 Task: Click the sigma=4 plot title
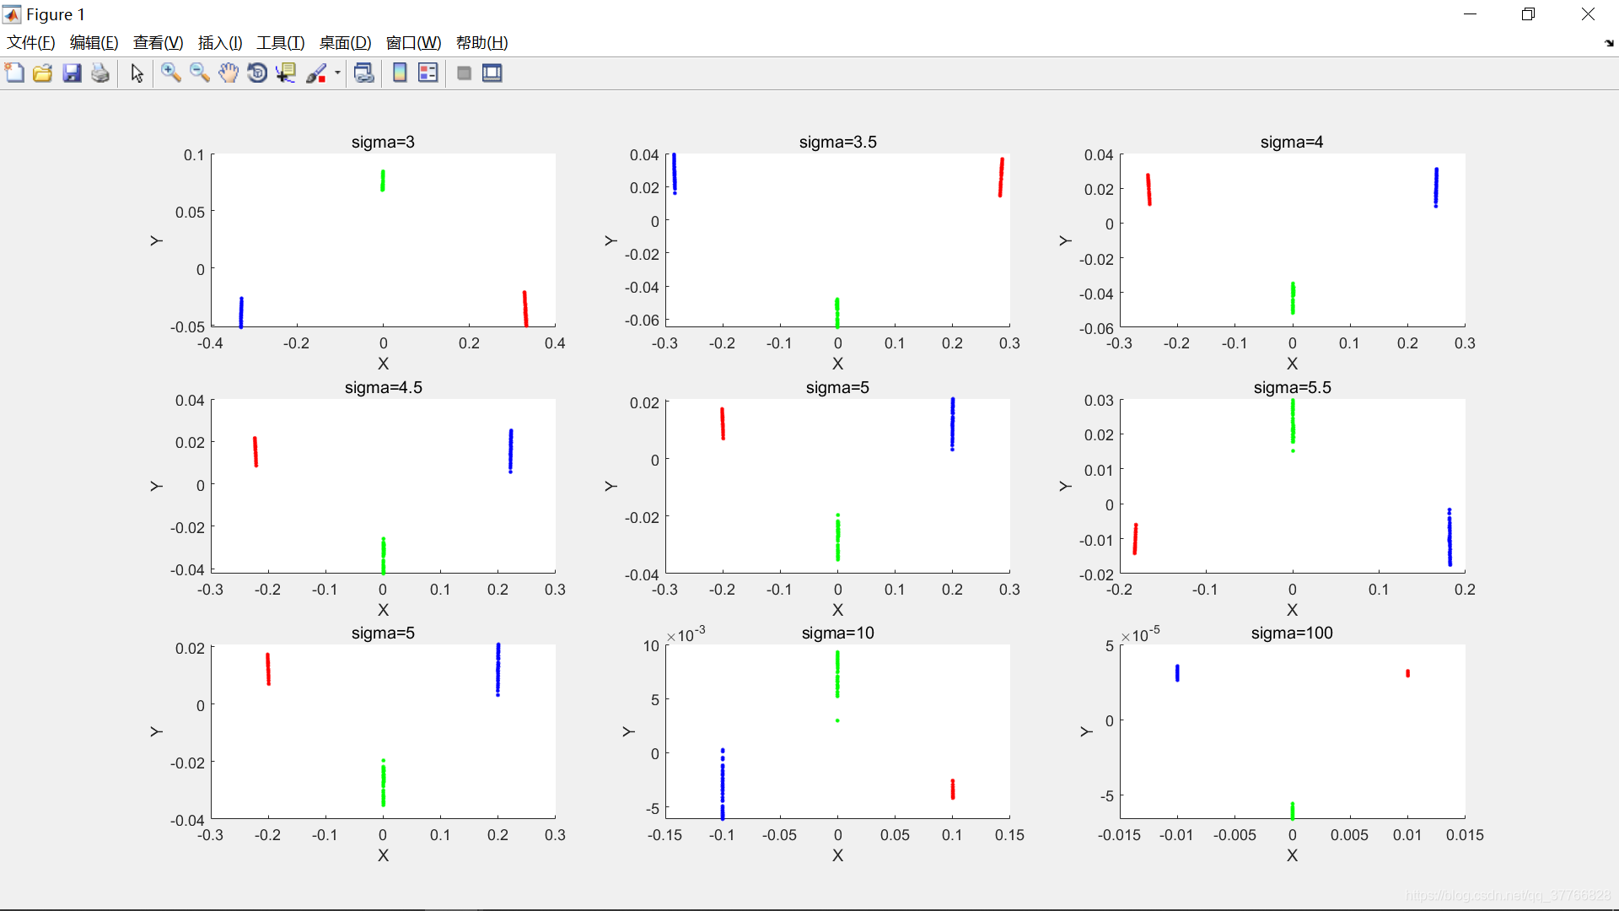point(1292,143)
